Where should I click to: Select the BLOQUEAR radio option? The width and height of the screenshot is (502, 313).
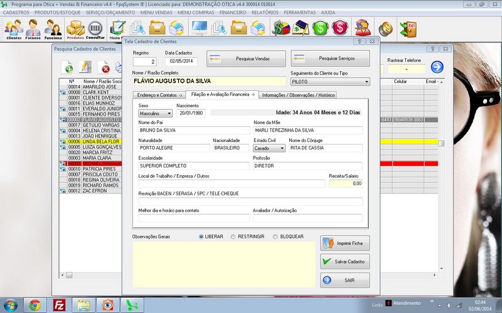[x=274, y=237]
